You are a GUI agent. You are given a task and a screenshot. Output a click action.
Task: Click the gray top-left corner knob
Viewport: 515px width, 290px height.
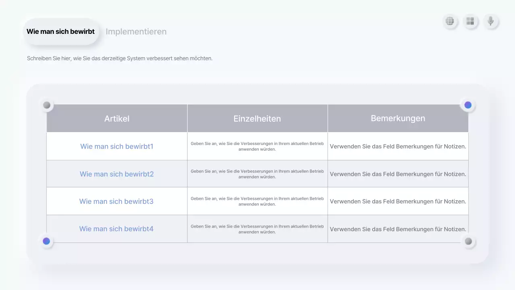pyautogui.click(x=47, y=105)
